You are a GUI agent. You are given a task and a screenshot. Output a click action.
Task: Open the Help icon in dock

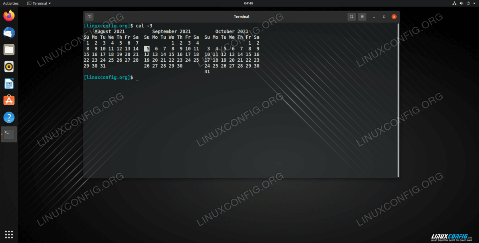pyautogui.click(x=9, y=118)
